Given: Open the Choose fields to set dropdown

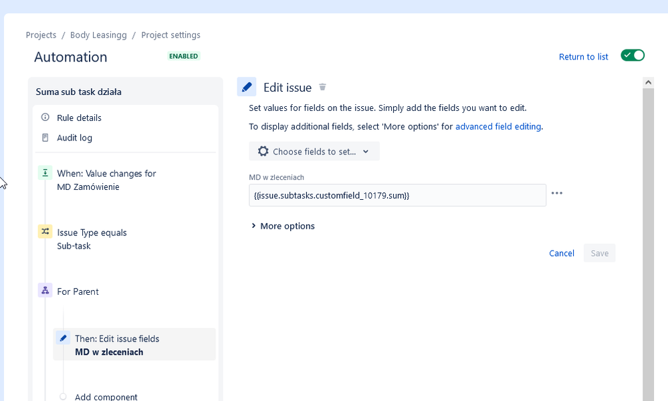Looking at the screenshot, I should [x=314, y=151].
